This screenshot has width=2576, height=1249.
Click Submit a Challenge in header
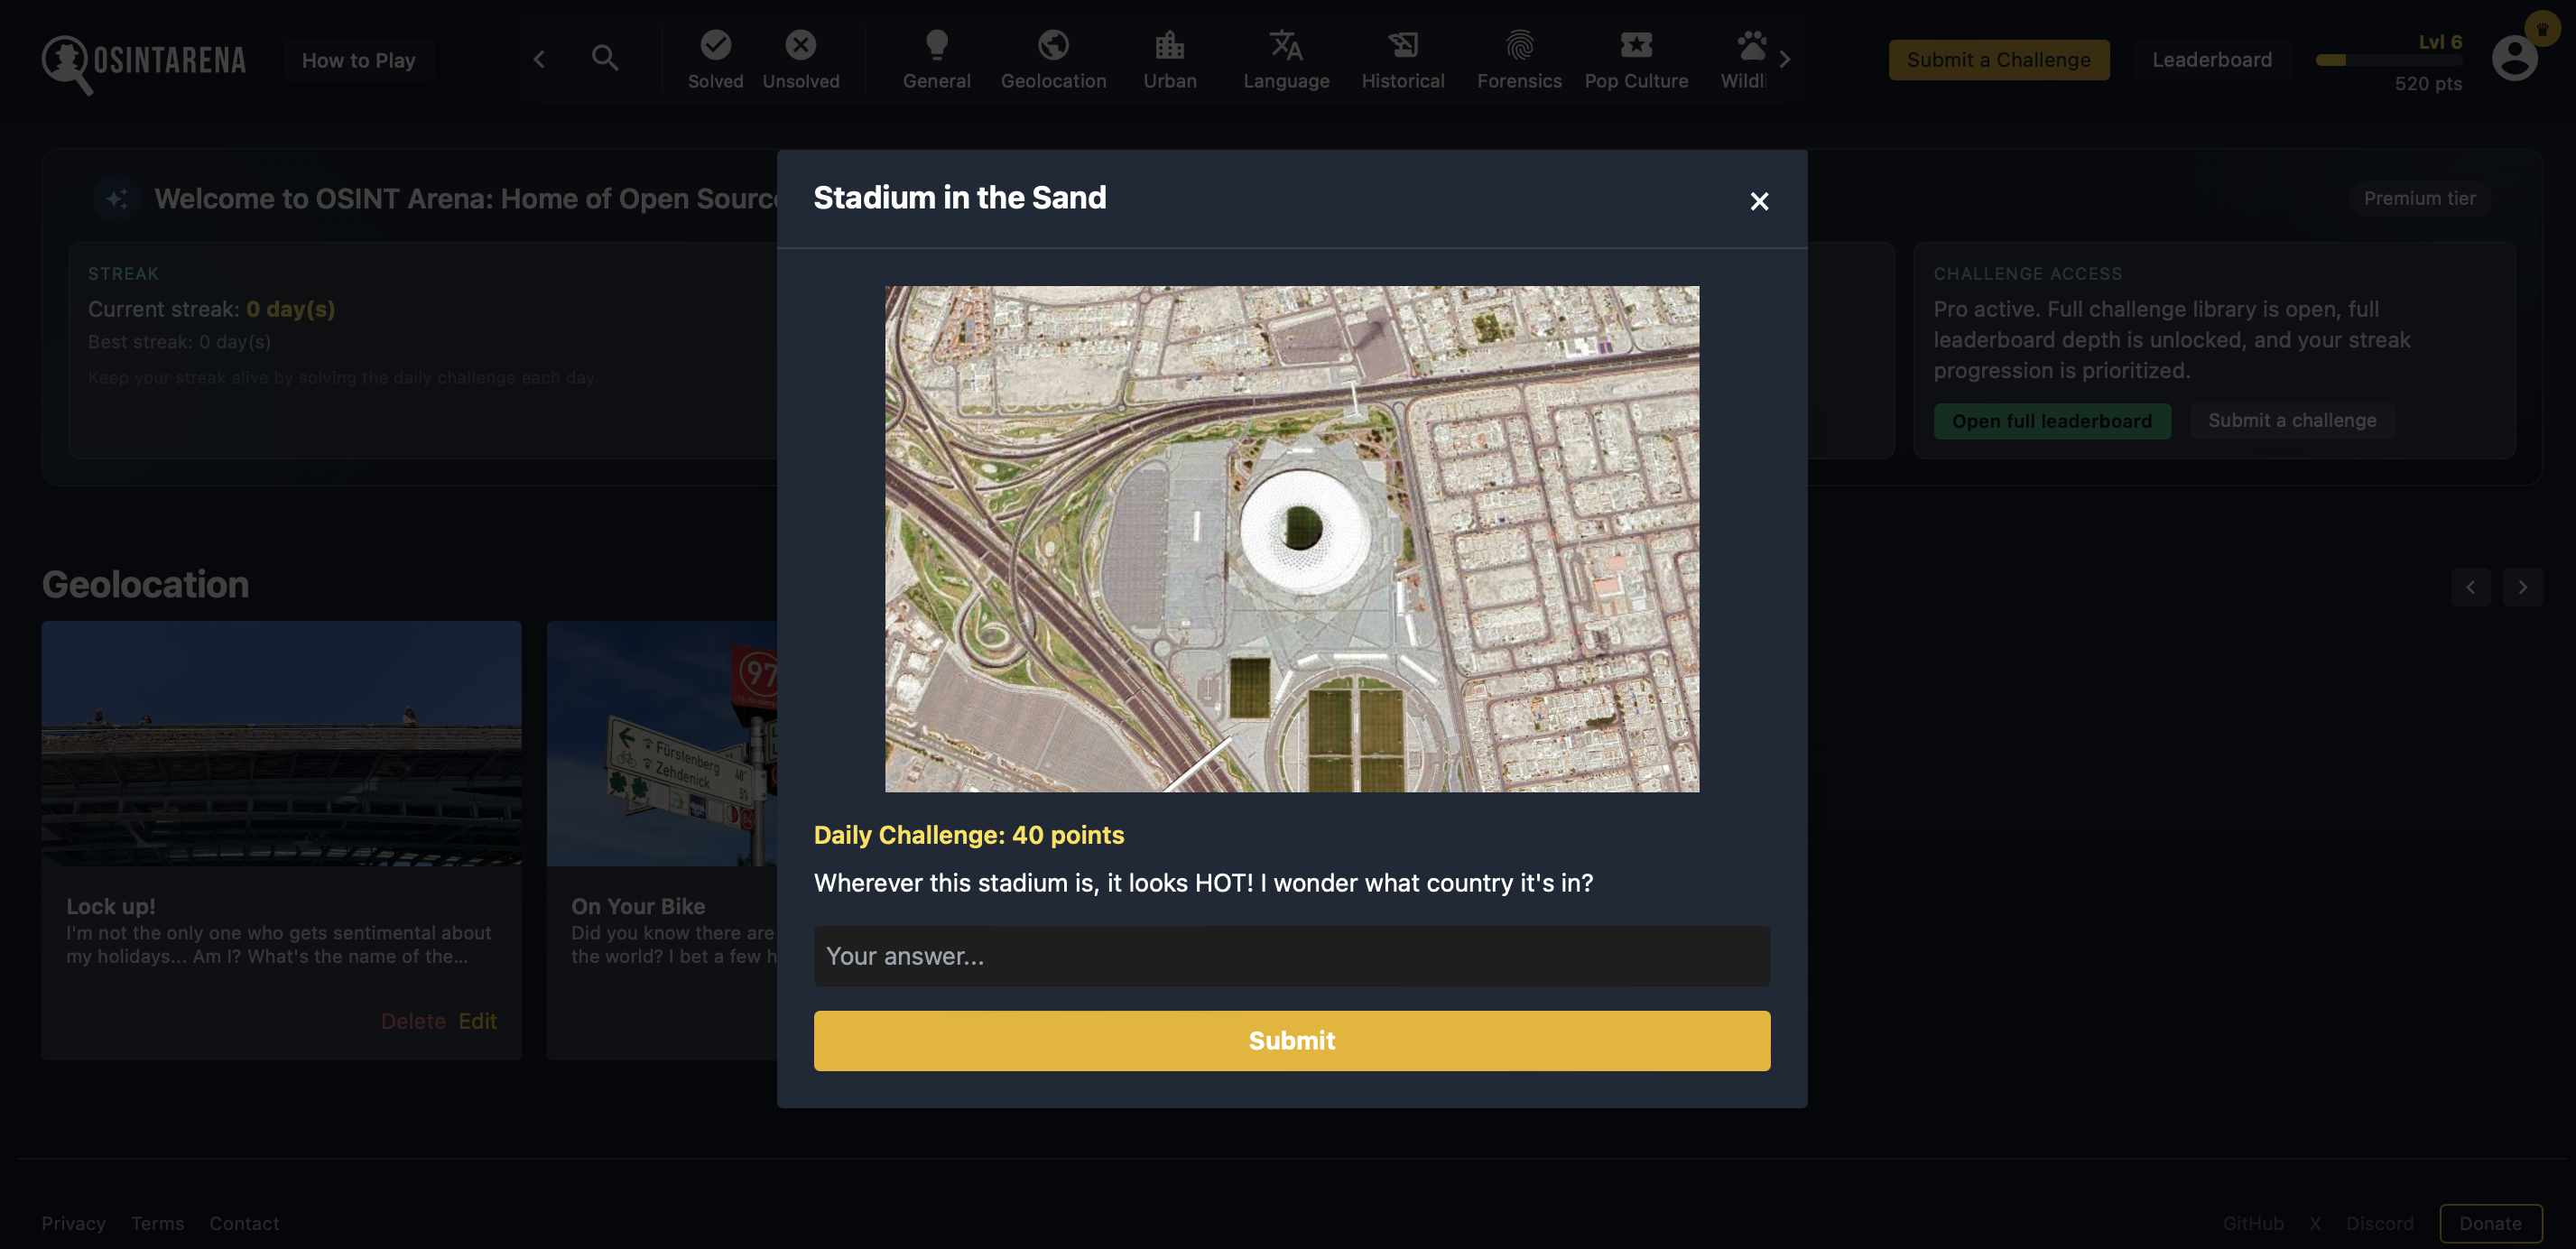(1998, 60)
